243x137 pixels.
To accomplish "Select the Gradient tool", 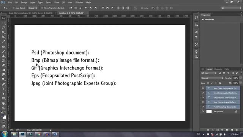I will pos(3,70).
